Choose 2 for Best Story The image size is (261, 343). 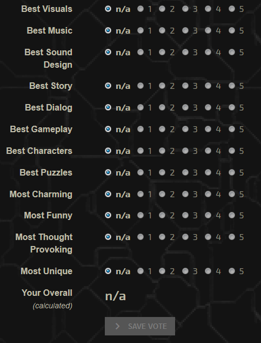coord(162,86)
